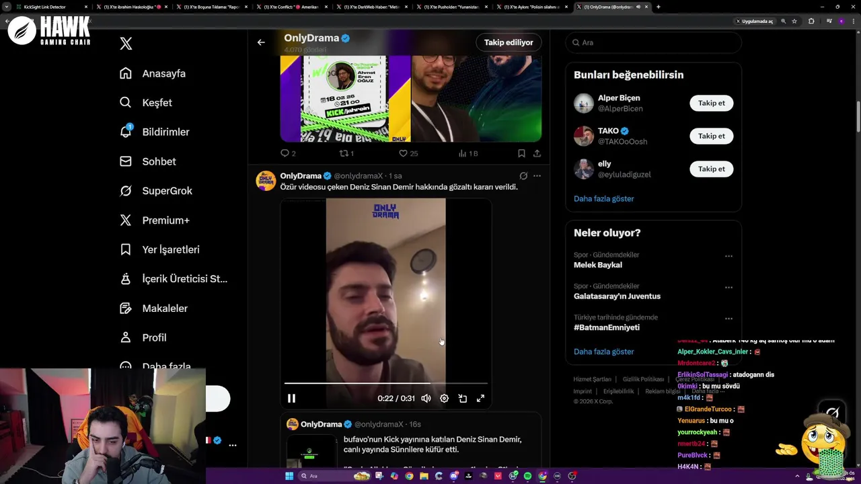
Task: Open SuperGrok from the sidebar
Action: click(156, 191)
